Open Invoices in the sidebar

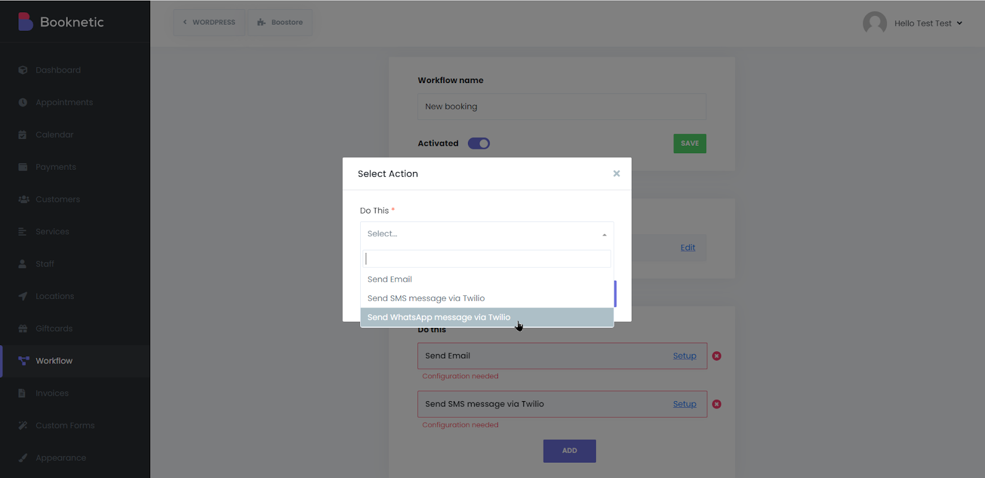point(52,393)
